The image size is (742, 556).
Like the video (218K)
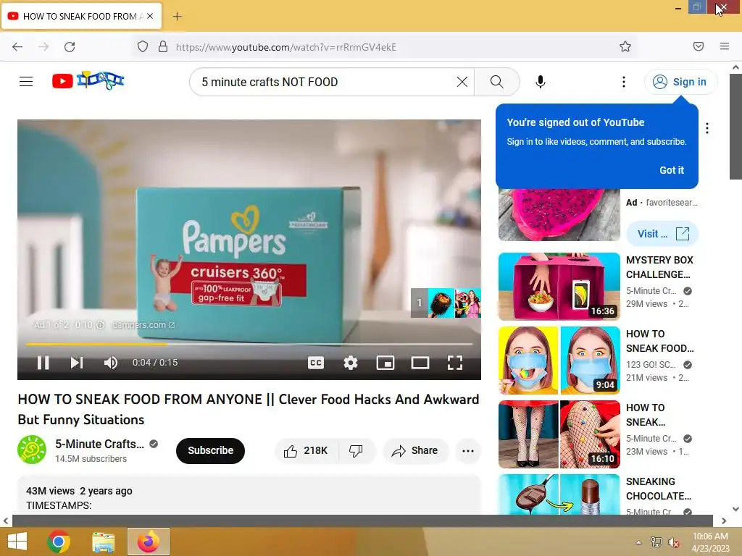307,450
